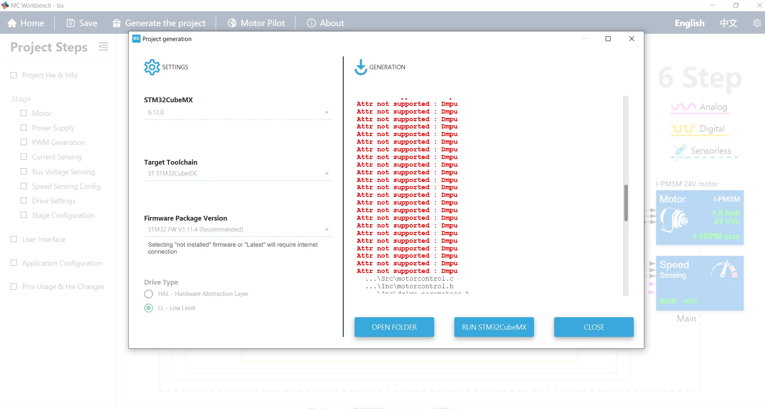The width and height of the screenshot is (765, 409).
Task: Click the Project Hw & Info step
Action: pyautogui.click(x=49, y=75)
